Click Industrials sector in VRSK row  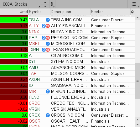pos(100,109)
